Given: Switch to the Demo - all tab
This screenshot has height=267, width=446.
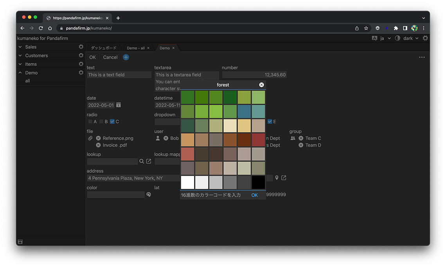Looking at the screenshot, I should click(135, 48).
